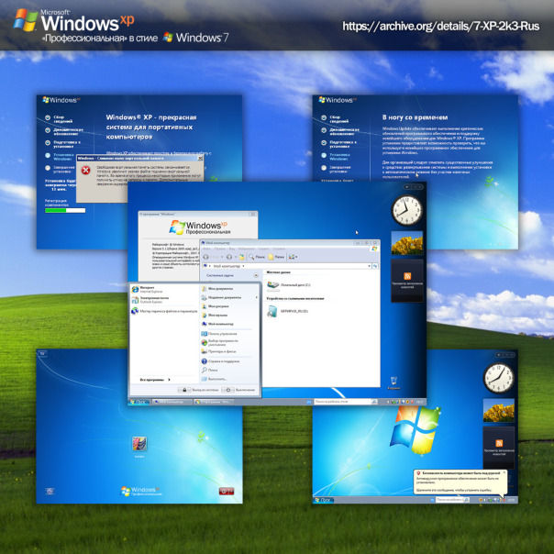The width and height of the screenshot is (554, 554).
Task: Collapse Системные задачи panel chevron
Action: click(256, 275)
